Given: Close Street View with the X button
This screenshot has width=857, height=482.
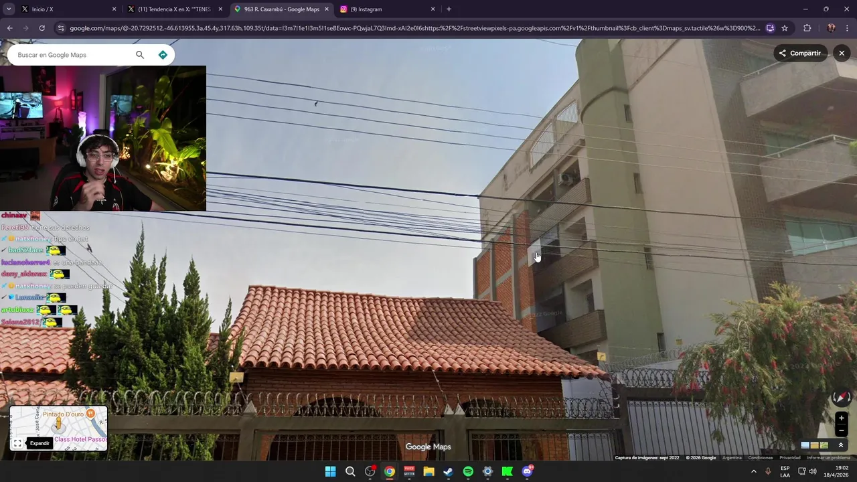Looking at the screenshot, I should click(x=842, y=53).
